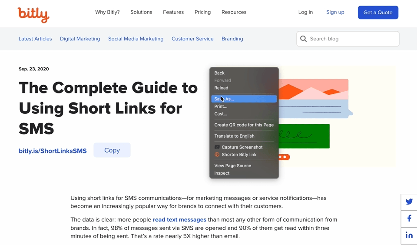Click the article title heading
The image size is (417, 245).
tap(108, 108)
